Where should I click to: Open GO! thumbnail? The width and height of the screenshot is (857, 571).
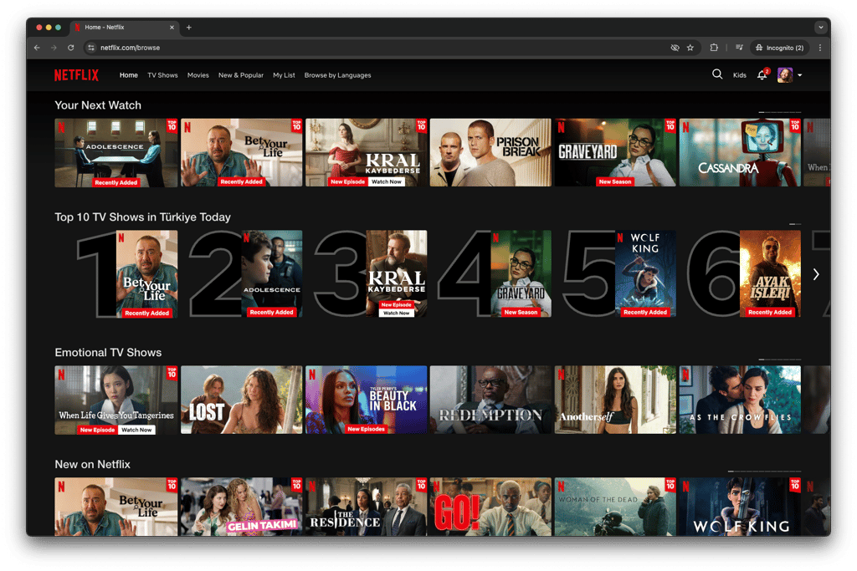point(490,507)
